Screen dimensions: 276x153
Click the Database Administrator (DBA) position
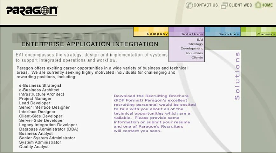(x=49, y=129)
